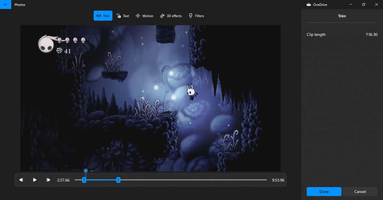
Task: Click the gray timeline track near the end
Action: (249, 180)
